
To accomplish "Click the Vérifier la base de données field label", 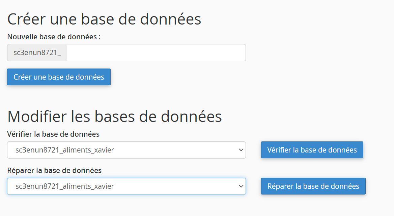I will point(53,134).
